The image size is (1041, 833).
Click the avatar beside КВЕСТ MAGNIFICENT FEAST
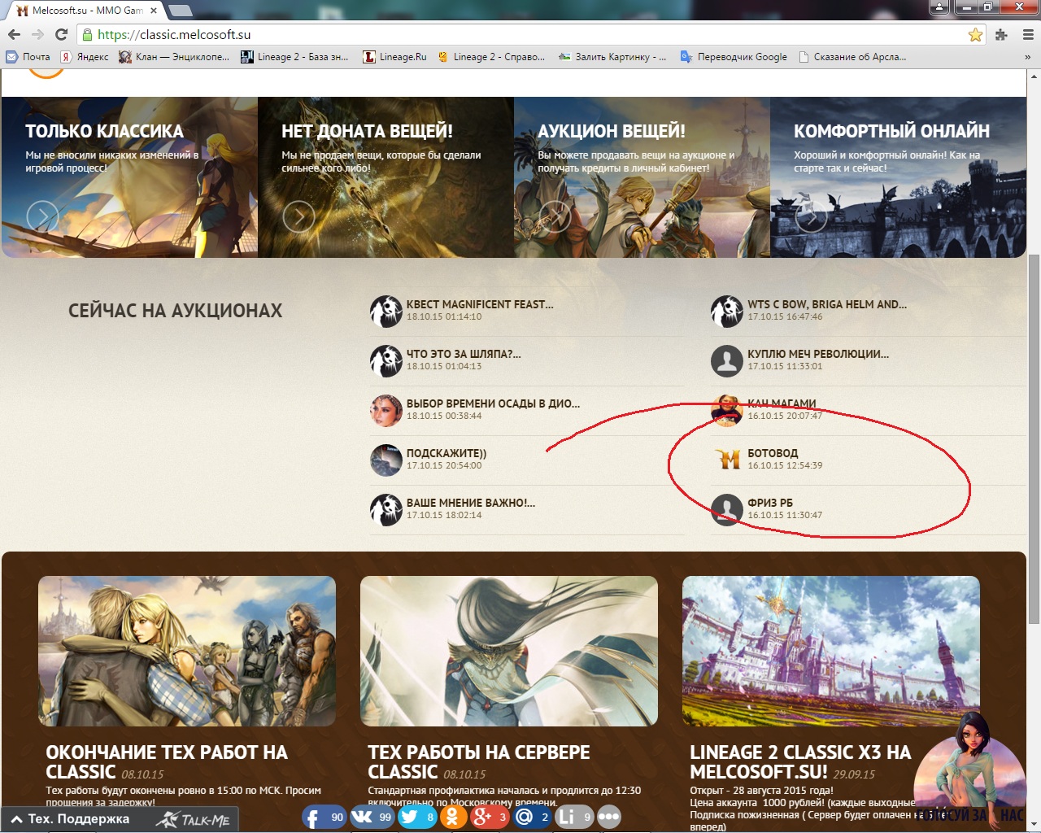(x=386, y=311)
